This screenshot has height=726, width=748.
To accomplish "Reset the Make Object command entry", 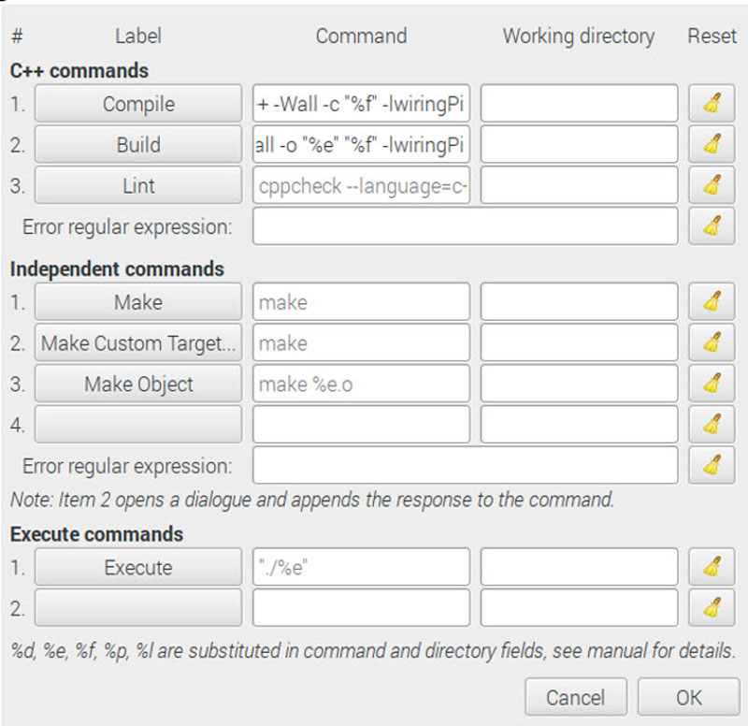I will 712,384.
